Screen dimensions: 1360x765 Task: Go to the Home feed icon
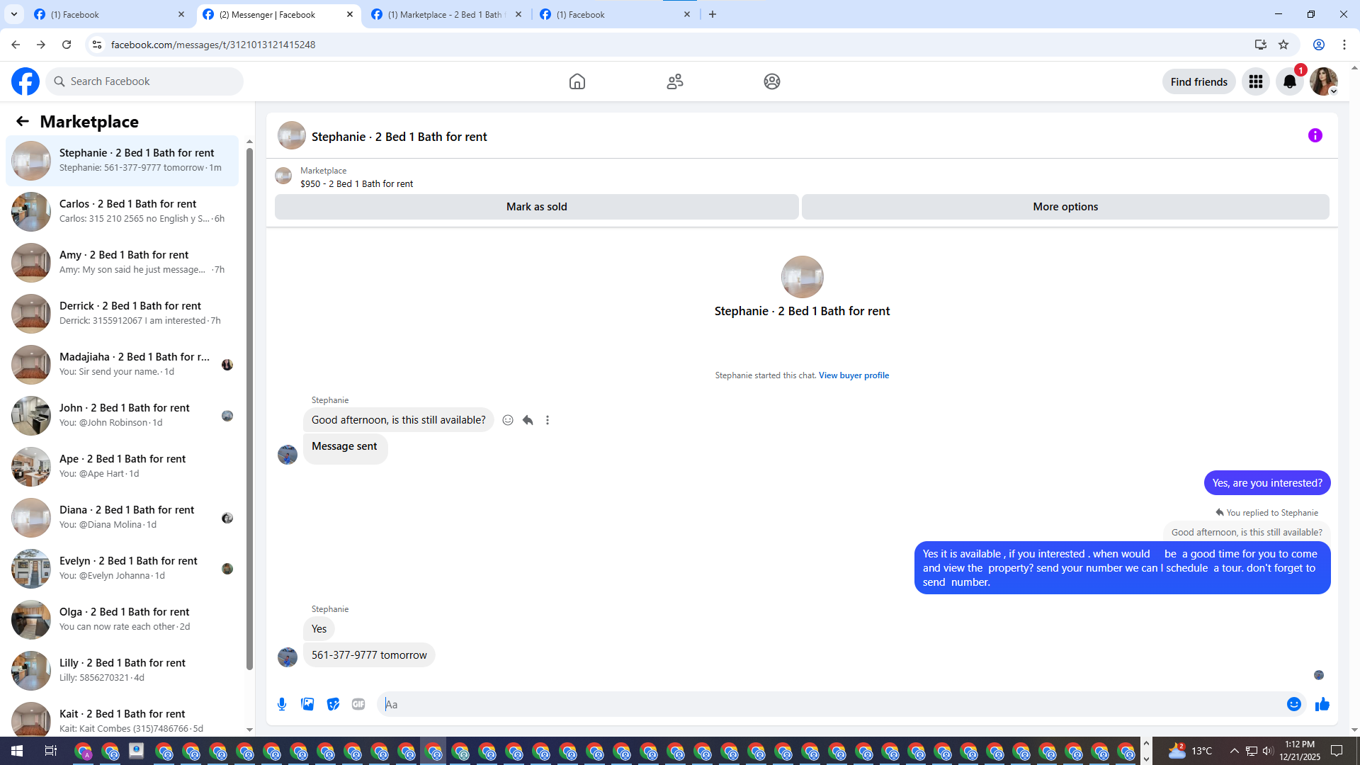[577, 81]
